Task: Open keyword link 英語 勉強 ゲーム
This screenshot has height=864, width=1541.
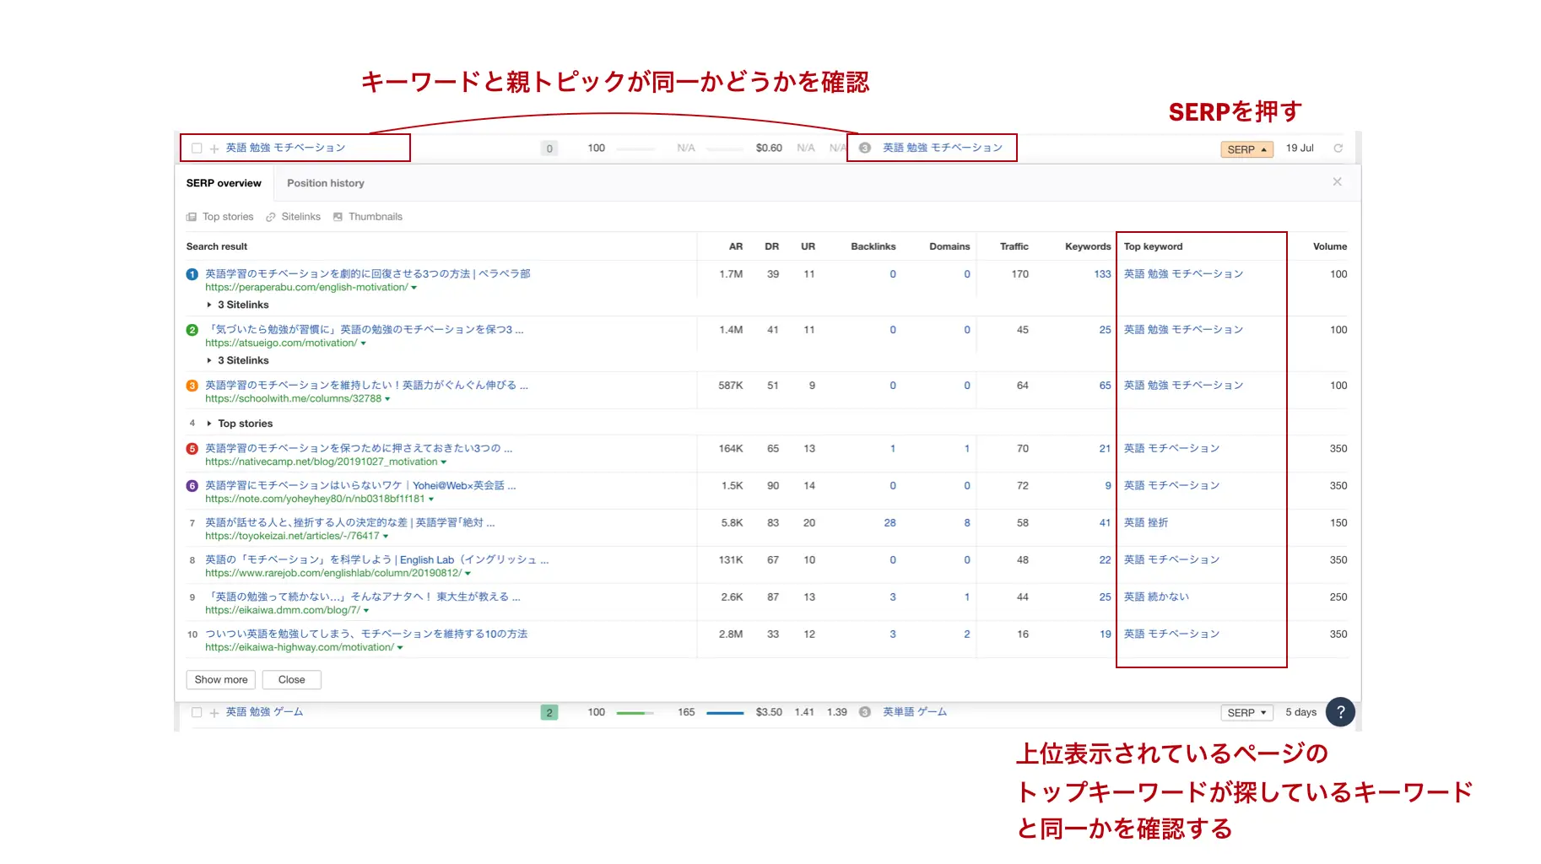Action: [264, 712]
